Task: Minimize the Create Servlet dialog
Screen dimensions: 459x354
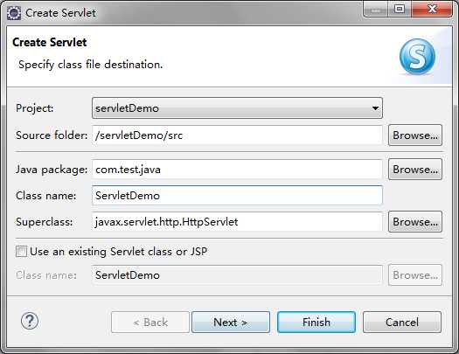Action: click(376, 10)
